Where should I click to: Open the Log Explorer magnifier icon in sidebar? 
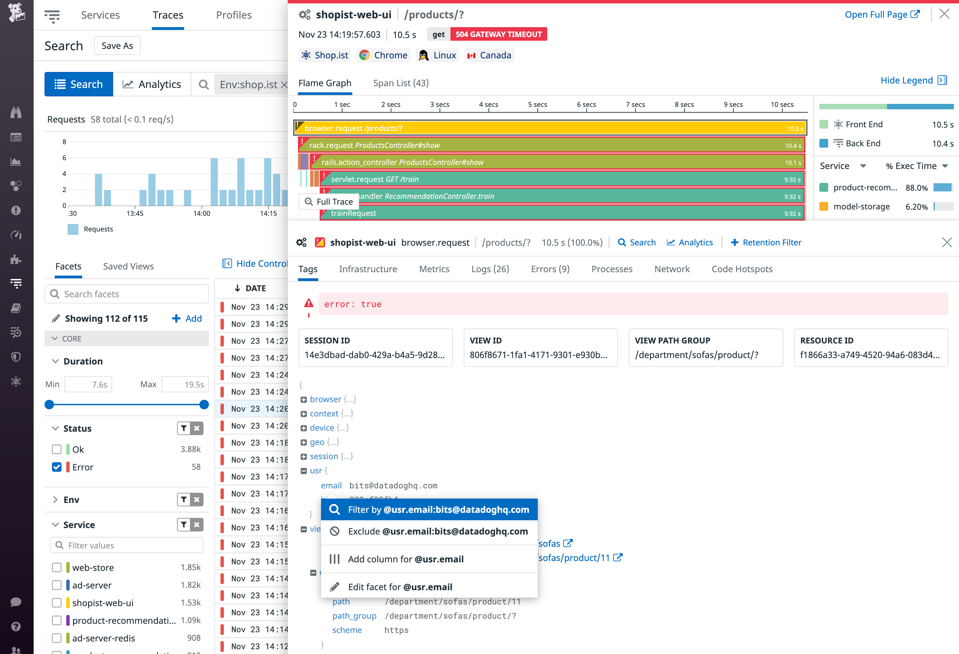[x=16, y=332]
